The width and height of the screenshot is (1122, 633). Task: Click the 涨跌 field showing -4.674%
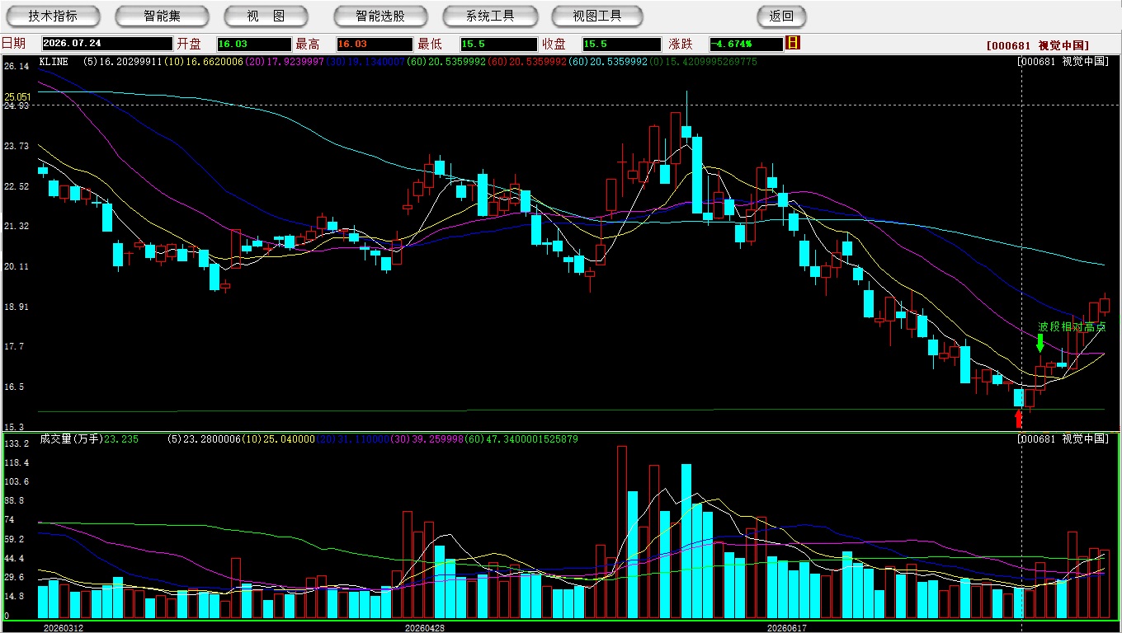[x=746, y=44]
